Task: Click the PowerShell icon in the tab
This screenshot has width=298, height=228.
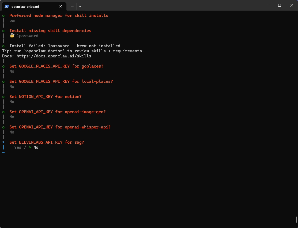Action: point(7,6)
